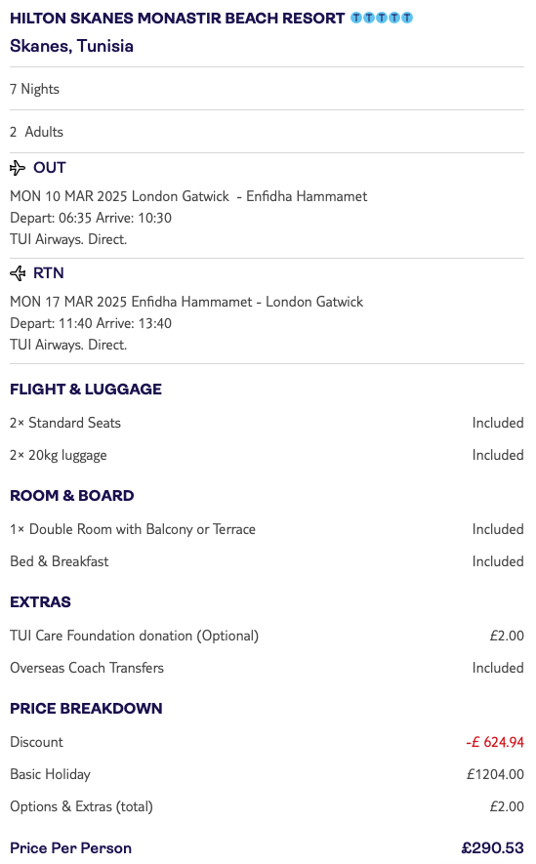Click the Price Breakdown section heading
Viewport: 536px width, 864px height.
coord(87,708)
